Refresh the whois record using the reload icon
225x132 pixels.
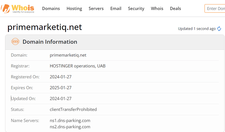(219, 29)
